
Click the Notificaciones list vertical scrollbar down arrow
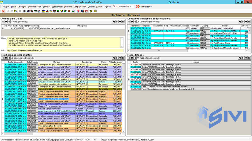(123, 131)
